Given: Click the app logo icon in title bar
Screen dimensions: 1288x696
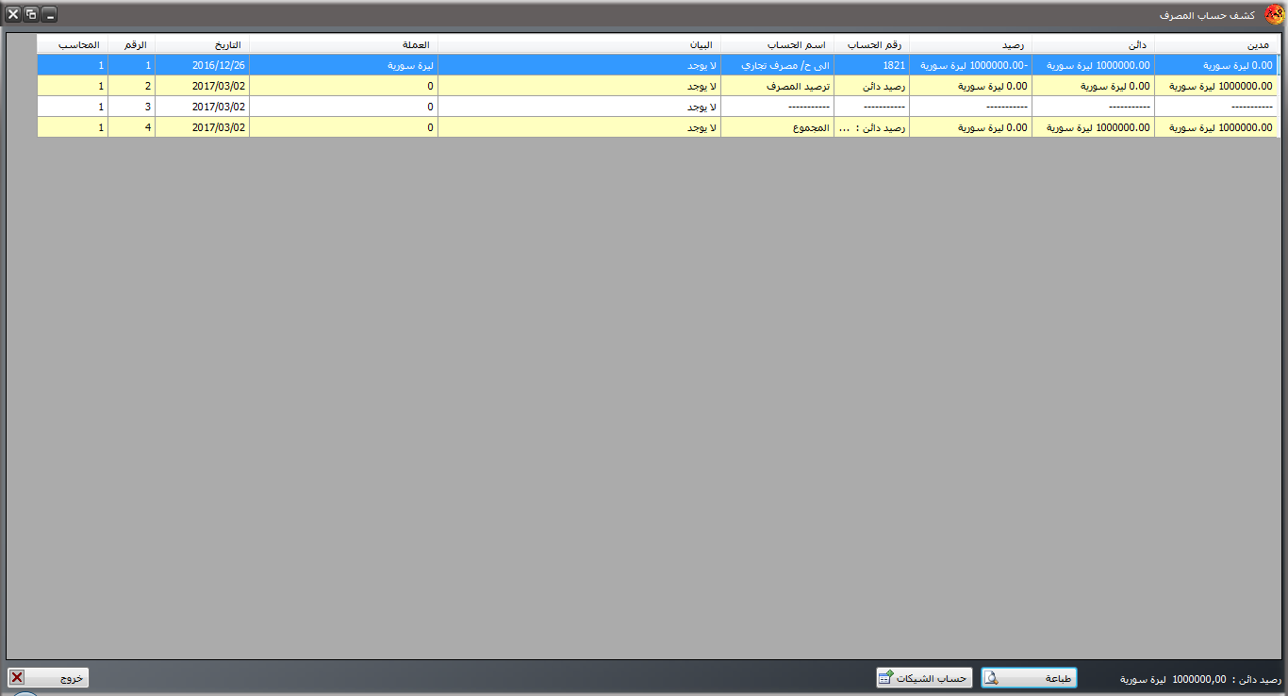Looking at the screenshot, I should 1273,15.
